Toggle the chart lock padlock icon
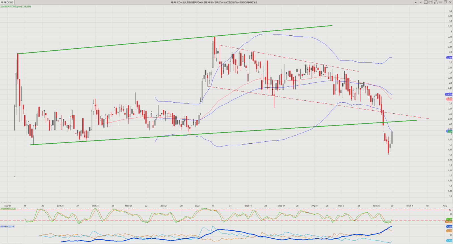 tap(436, 2)
